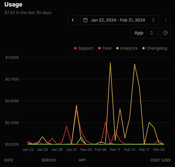Click the green Changelog legend dot
The height and width of the screenshot is (167, 175).
coord(144,48)
